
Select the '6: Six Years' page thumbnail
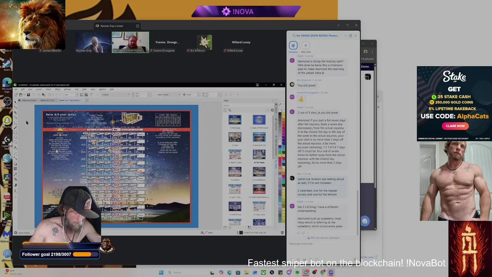click(x=259, y=154)
